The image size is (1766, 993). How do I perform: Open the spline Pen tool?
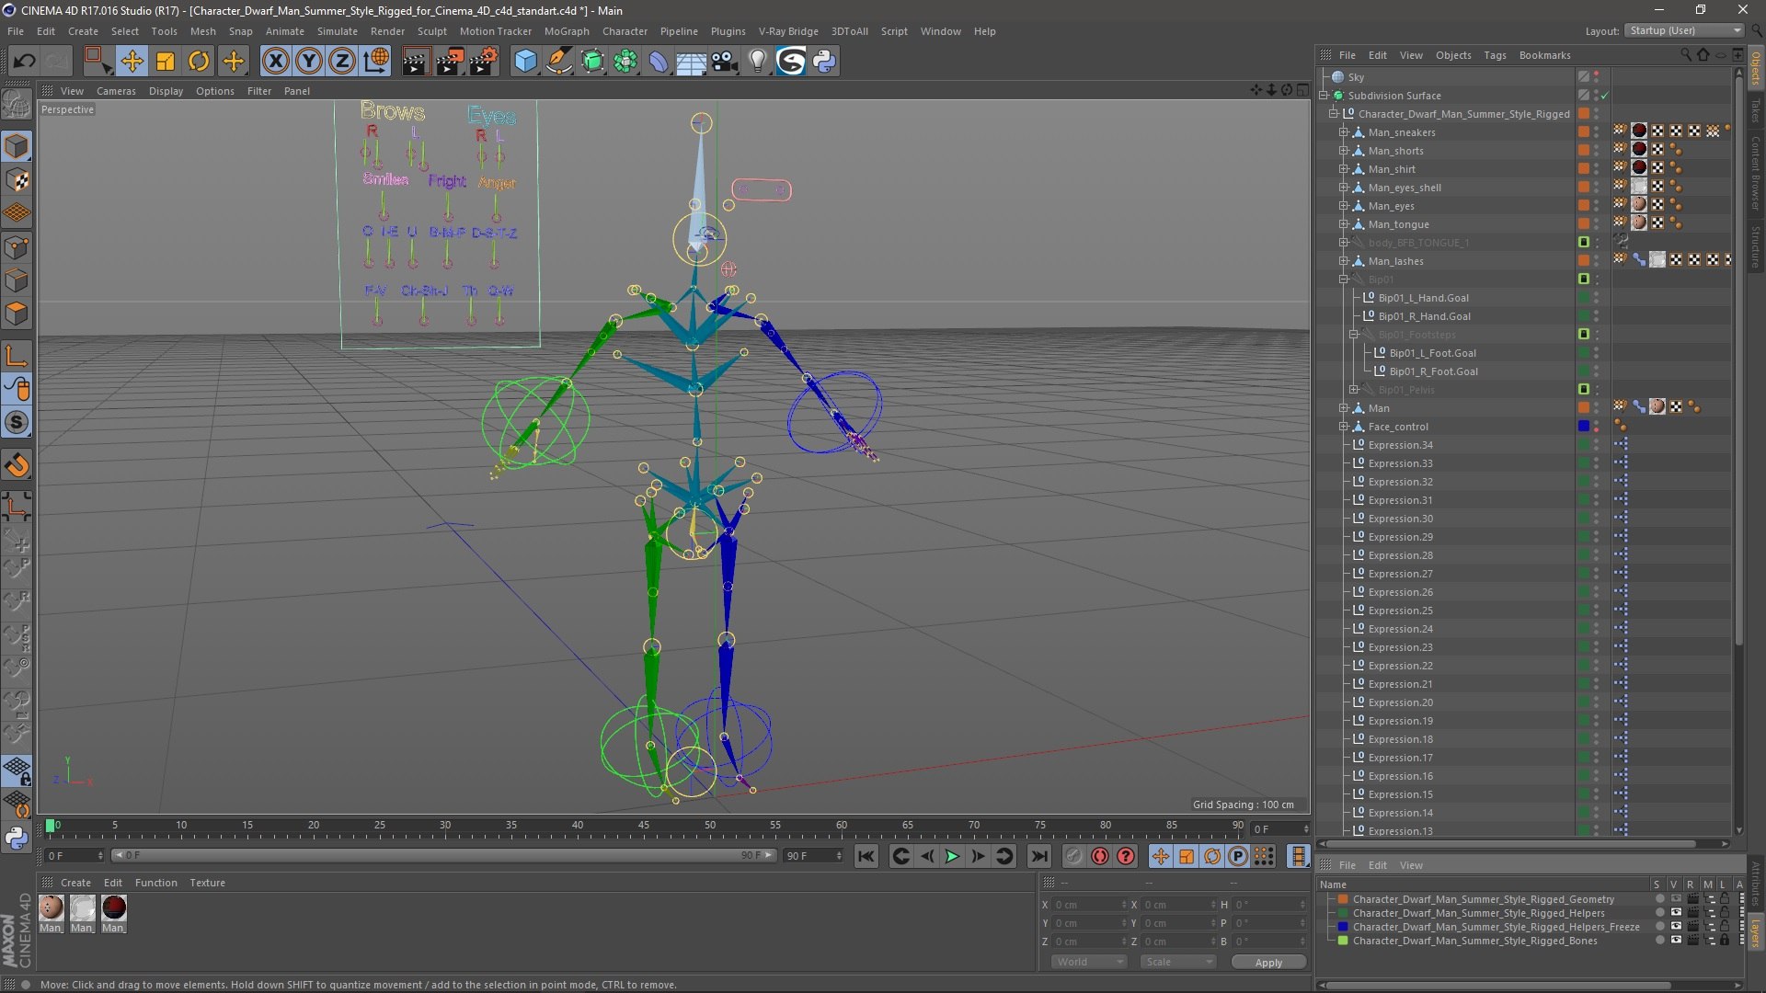[x=558, y=62]
